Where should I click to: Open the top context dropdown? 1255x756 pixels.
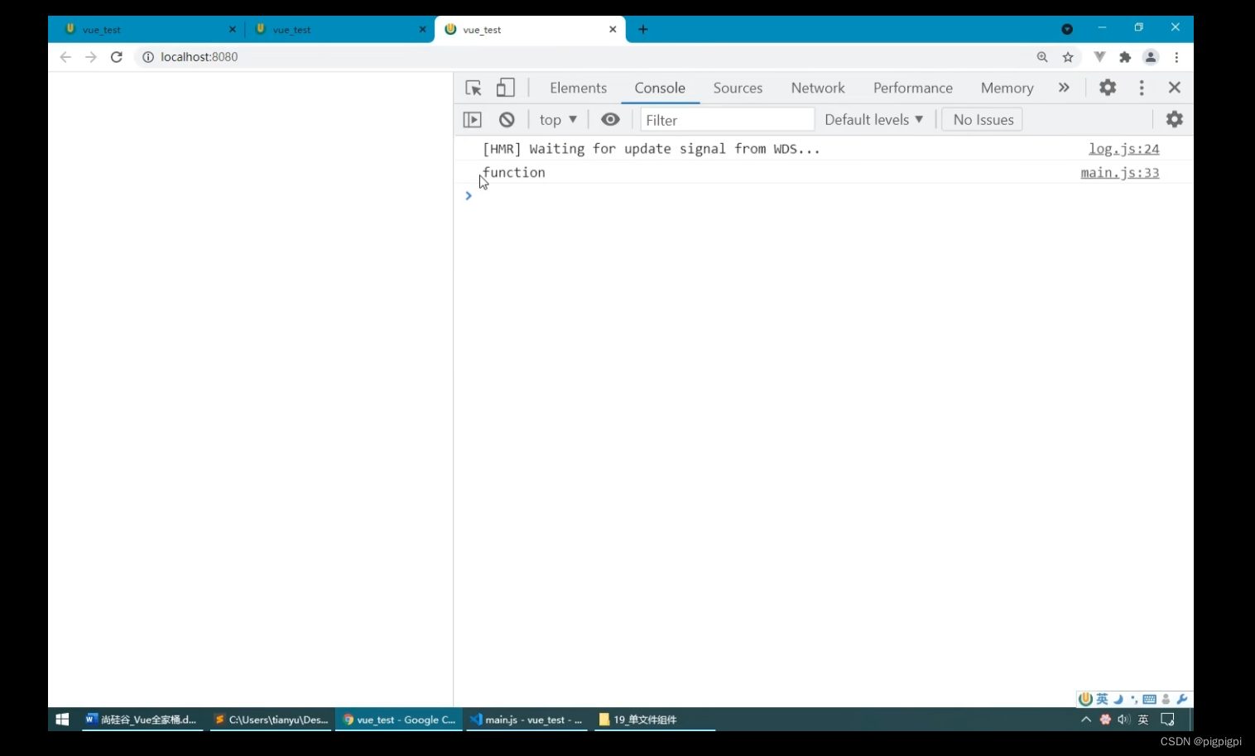click(558, 120)
